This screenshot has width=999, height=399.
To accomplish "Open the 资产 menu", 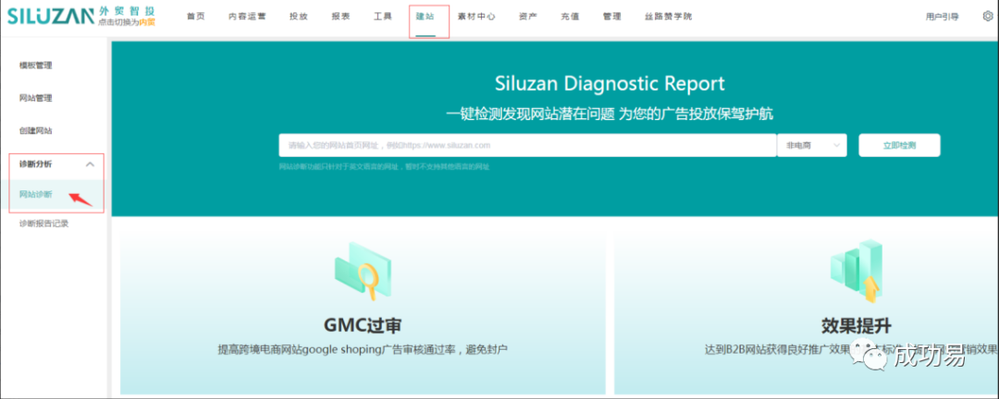I will click(527, 17).
